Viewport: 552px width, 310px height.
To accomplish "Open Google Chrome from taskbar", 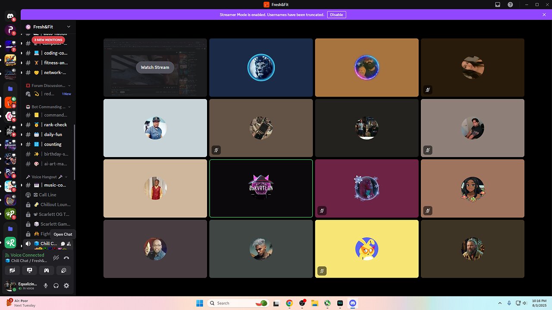I will click(289, 303).
